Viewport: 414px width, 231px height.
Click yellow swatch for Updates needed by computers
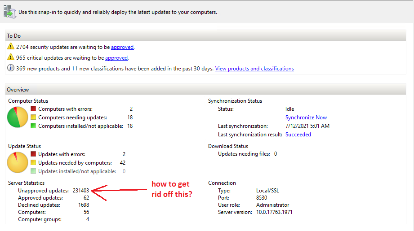[33, 162]
